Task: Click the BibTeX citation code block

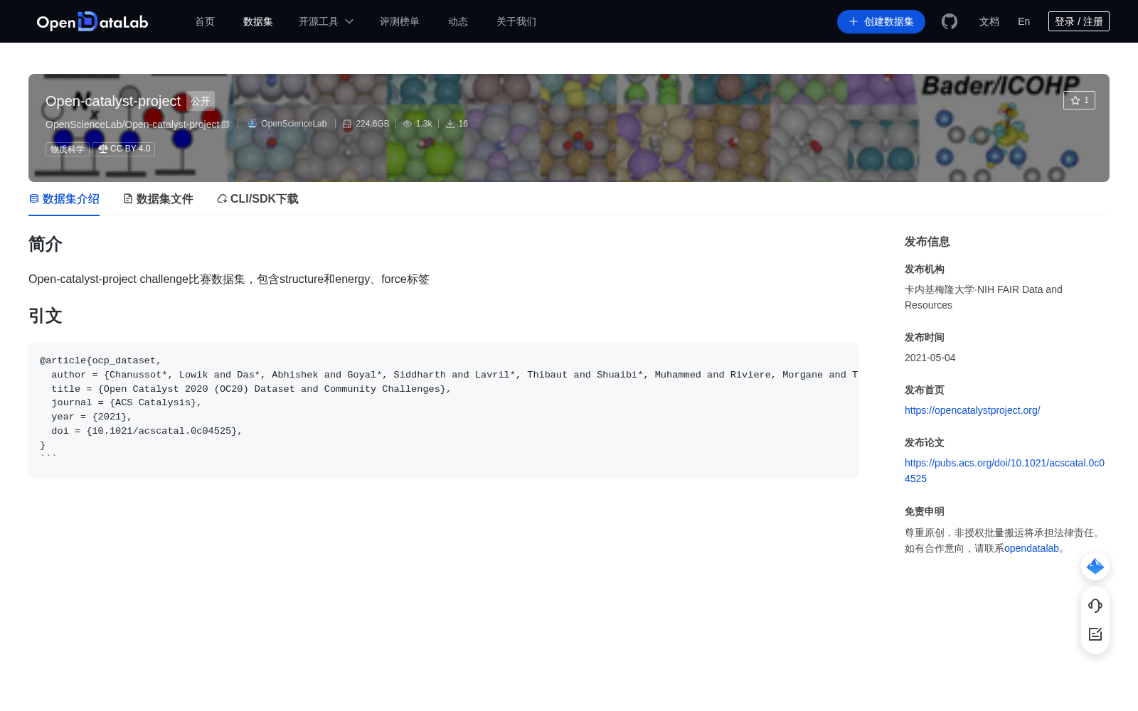Action: click(444, 410)
